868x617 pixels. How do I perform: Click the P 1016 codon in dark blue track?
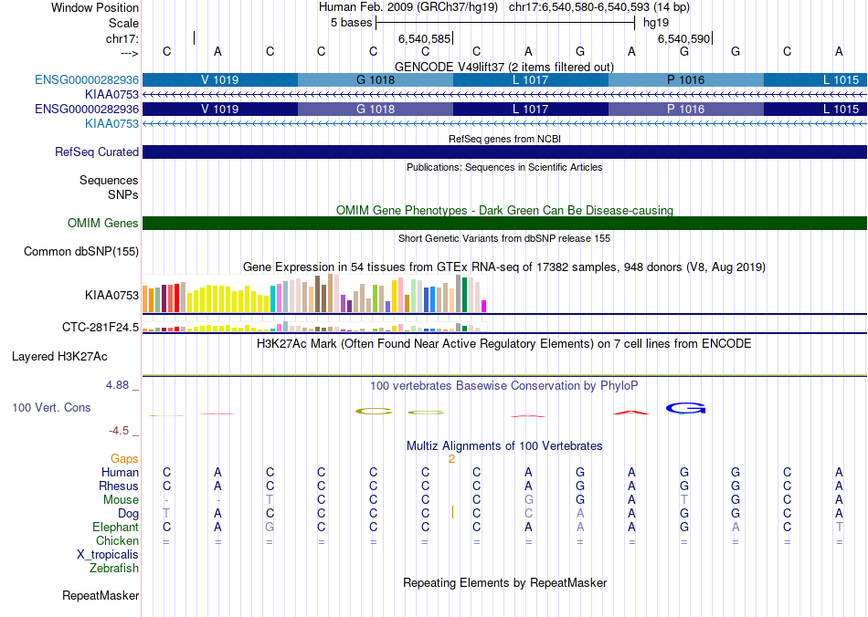(x=686, y=109)
